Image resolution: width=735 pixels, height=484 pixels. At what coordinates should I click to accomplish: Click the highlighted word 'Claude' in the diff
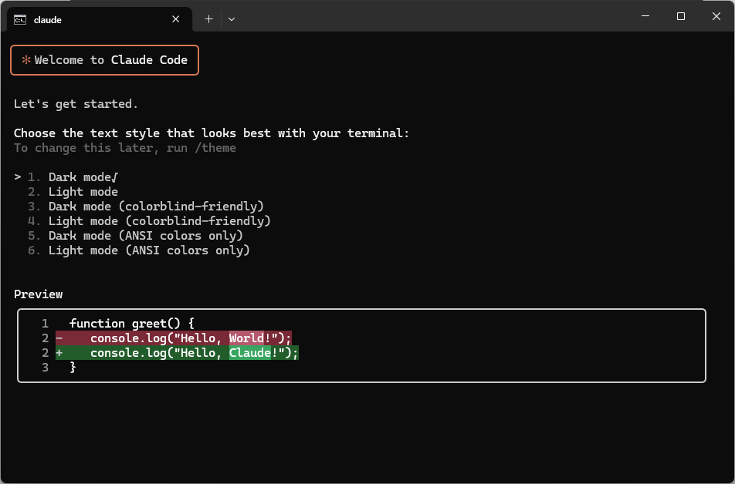coord(250,352)
